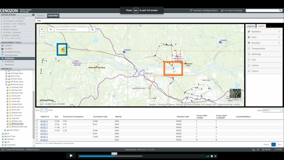Open pipeline link 45167.4
This screenshot has width=284, height=160.
(x=44, y=121)
